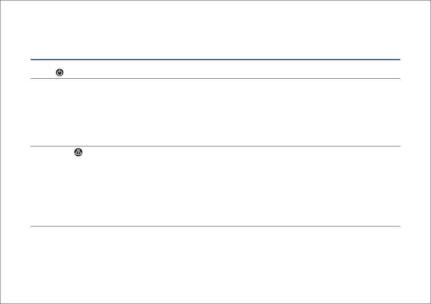431x304 pixels.
Task: Click the power button icon
Action: tap(60, 72)
